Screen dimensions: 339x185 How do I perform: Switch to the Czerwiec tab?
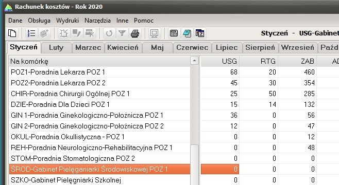pyautogui.click(x=192, y=47)
